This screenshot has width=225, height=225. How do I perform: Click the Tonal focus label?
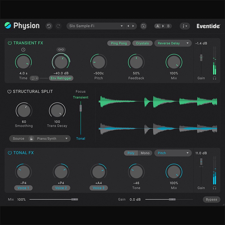(81, 138)
